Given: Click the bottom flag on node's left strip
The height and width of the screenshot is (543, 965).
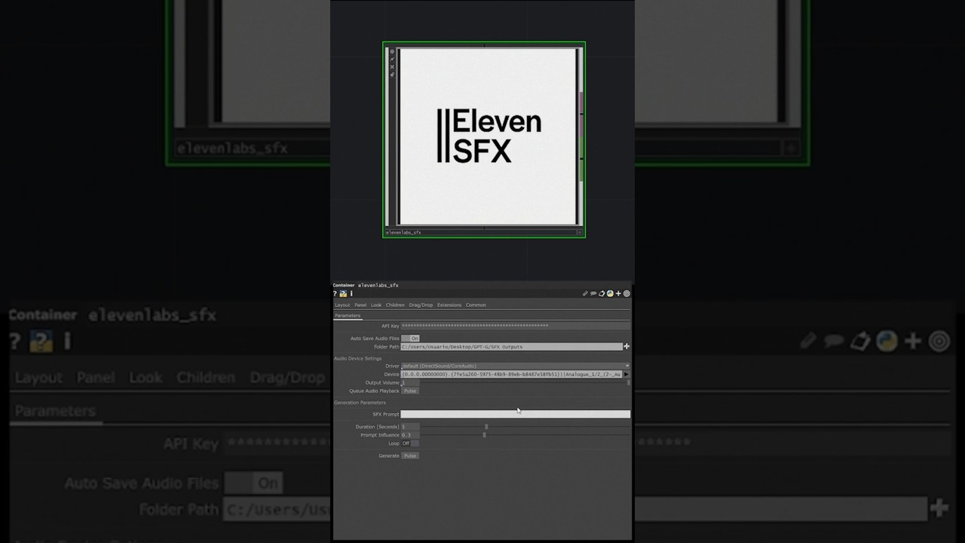Looking at the screenshot, I should [392, 75].
